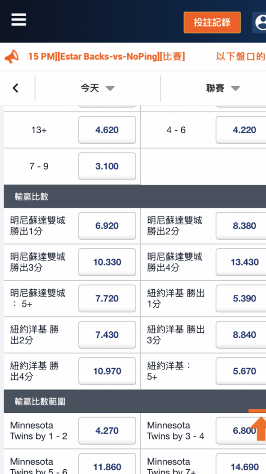Go back using the left chevron arrow
The width and height of the screenshot is (266, 474).
pyautogui.click(x=16, y=88)
